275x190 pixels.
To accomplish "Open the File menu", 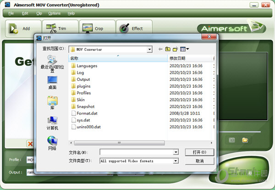I will [11, 13].
